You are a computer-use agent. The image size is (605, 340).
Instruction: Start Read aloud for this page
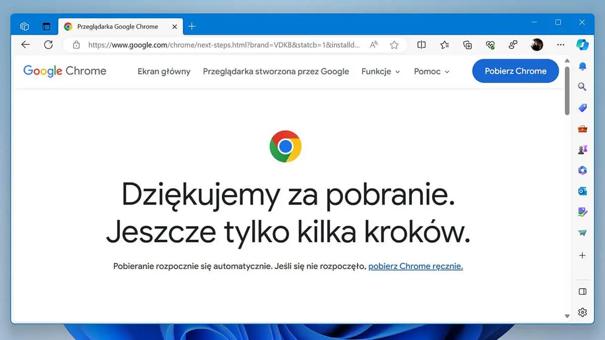coord(373,45)
